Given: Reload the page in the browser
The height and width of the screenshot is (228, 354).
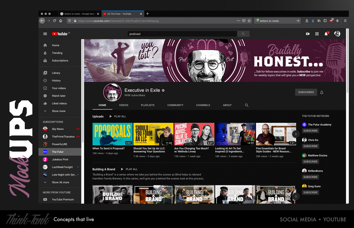Looking at the screenshot, I should click(x=55, y=21).
